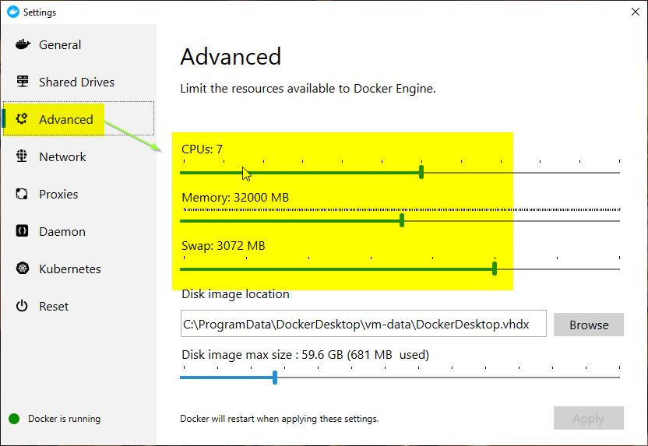Click the Swap slider handle
Viewport: 648px width, 446px height.
pos(495,269)
